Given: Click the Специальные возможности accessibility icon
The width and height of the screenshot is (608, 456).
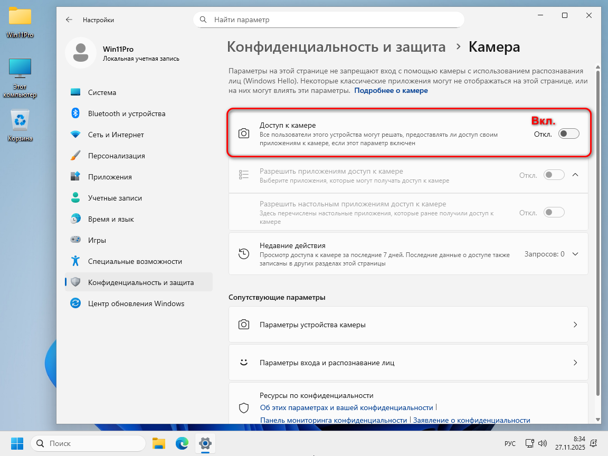Looking at the screenshot, I should tap(75, 261).
